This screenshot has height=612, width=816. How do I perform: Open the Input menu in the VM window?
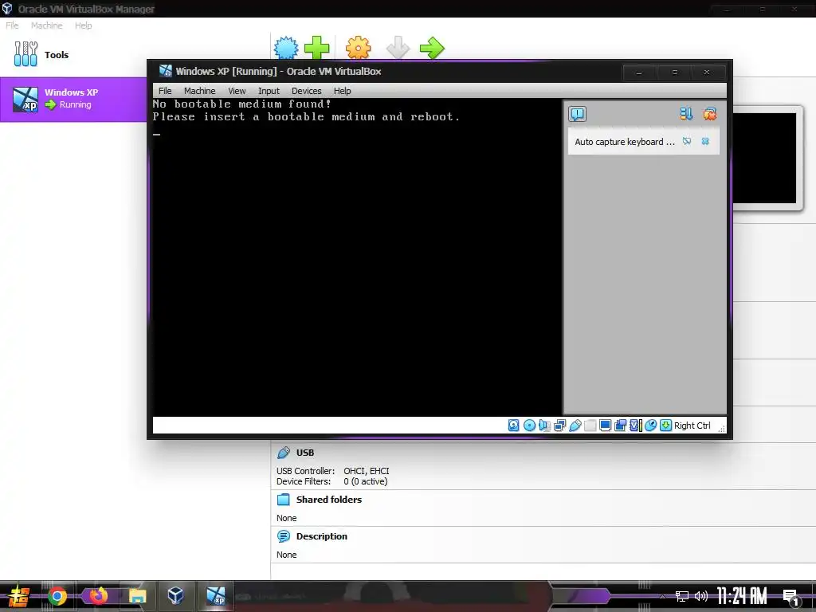click(x=269, y=91)
